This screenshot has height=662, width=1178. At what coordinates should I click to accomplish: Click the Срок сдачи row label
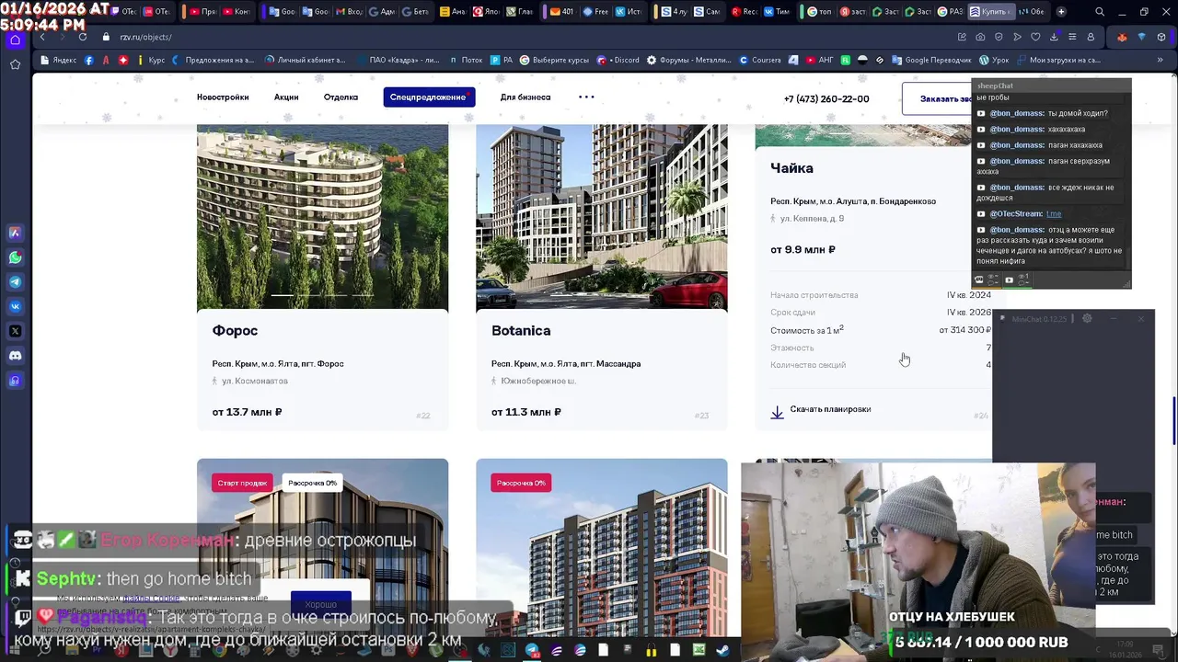tap(792, 313)
